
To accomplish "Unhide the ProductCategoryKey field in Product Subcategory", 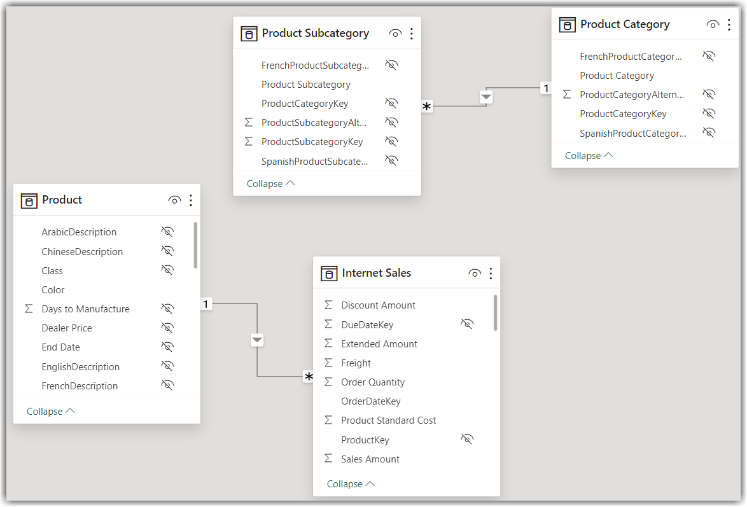I will coord(391,103).
